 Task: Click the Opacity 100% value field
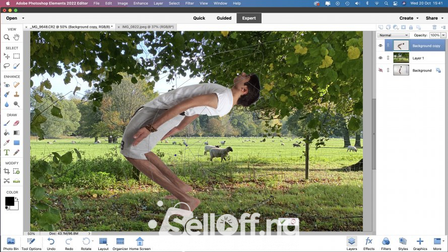[435, 35]
